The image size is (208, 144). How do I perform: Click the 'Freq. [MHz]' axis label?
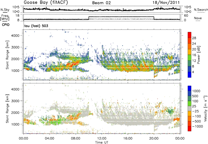click(x=5, y=17)
